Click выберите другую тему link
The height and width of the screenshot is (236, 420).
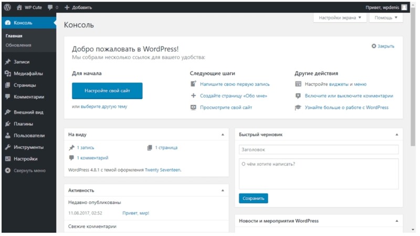pos(104,107)
